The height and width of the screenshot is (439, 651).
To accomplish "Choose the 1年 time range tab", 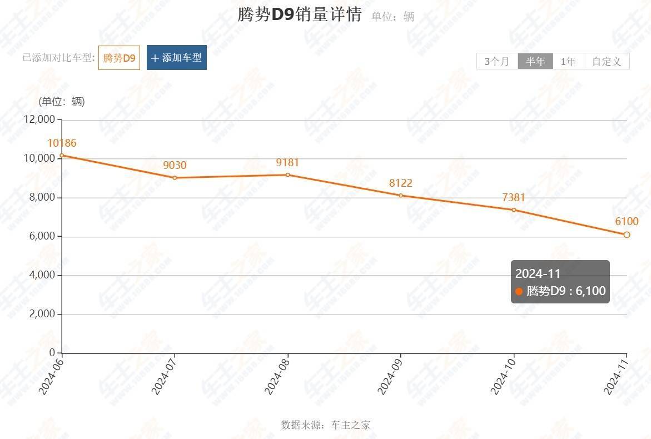I will point(568,62).
